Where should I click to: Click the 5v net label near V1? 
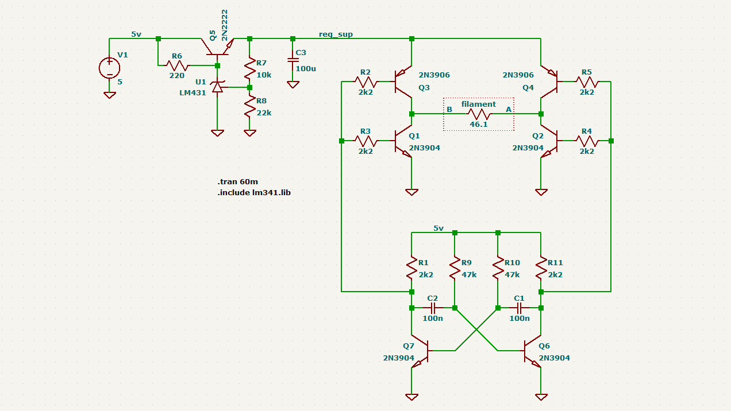point(136,34)
